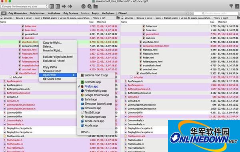Image resolution: width=240 pixels, height=152 pixels.
Task: Click the dark folder icon in toolbar
Action: [96, 6]
